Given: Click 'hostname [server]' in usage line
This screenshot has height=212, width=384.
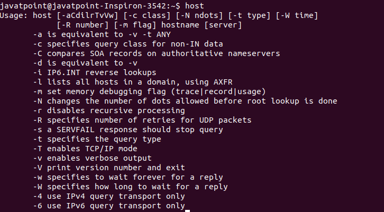Looking at the screenshot, I should pos(202,25).
